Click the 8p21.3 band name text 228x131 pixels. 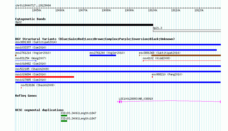click(157, 28)
